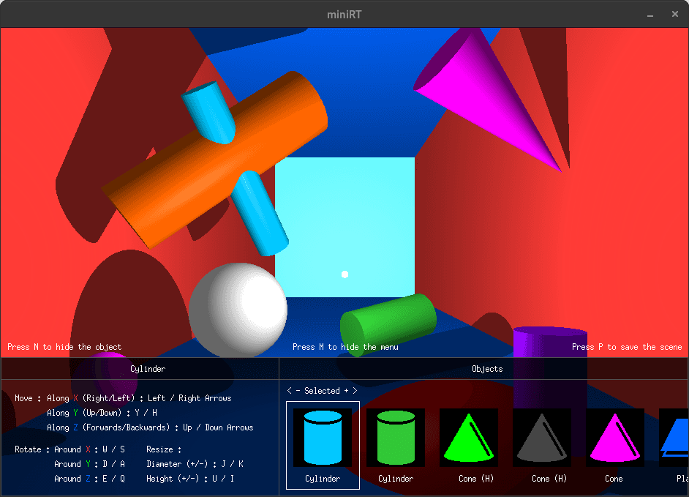The image size is (689, 497).
Task: Click the white sphere in the scene
Action: tap(238, 309)
